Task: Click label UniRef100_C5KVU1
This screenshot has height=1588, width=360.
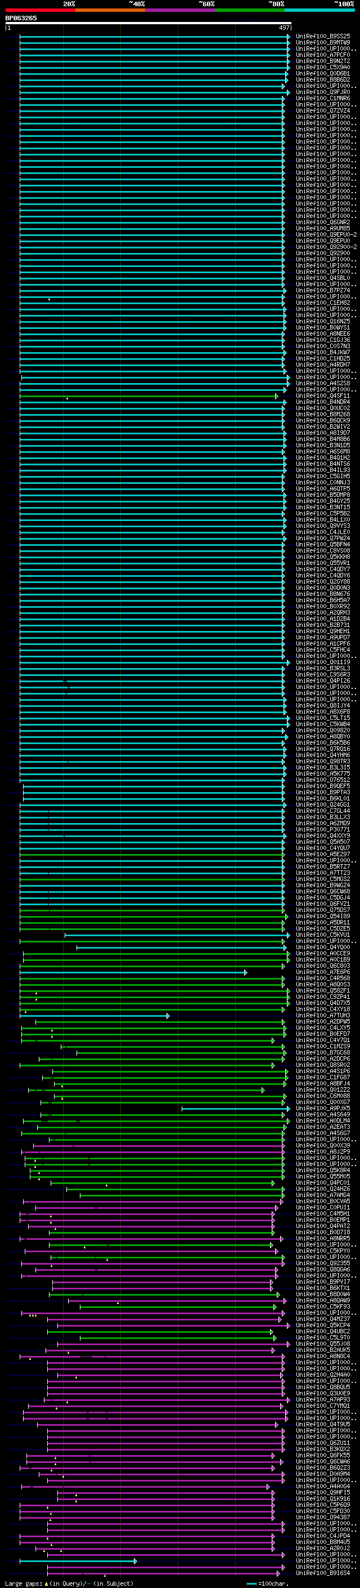Action: [323, 935]
